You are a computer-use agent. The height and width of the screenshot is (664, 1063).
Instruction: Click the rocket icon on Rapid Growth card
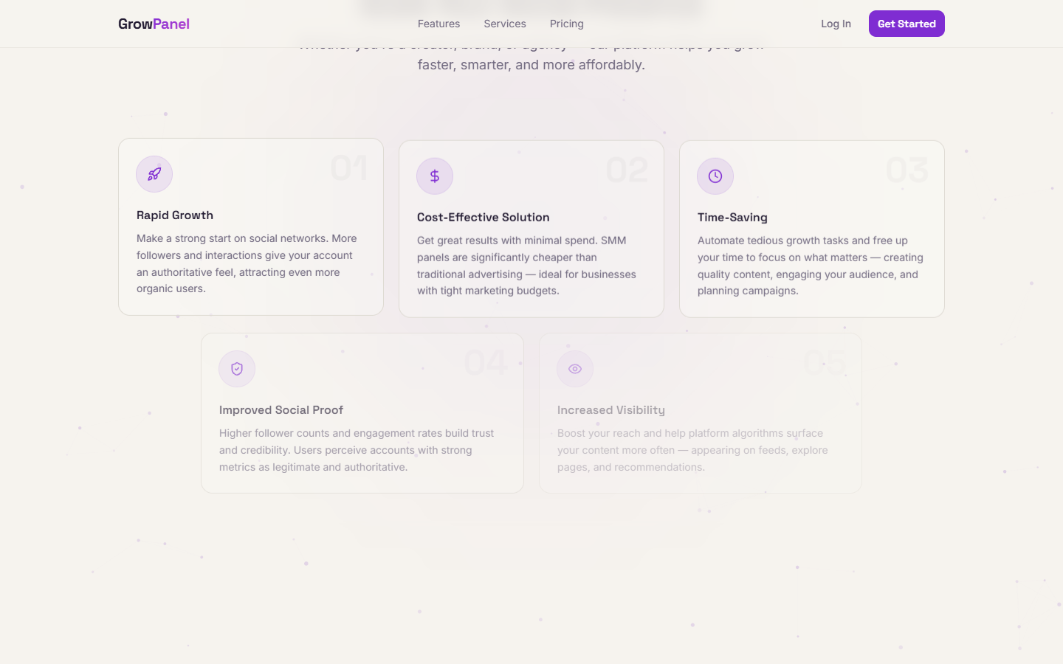pyautogui.click(x=154, y=174)
